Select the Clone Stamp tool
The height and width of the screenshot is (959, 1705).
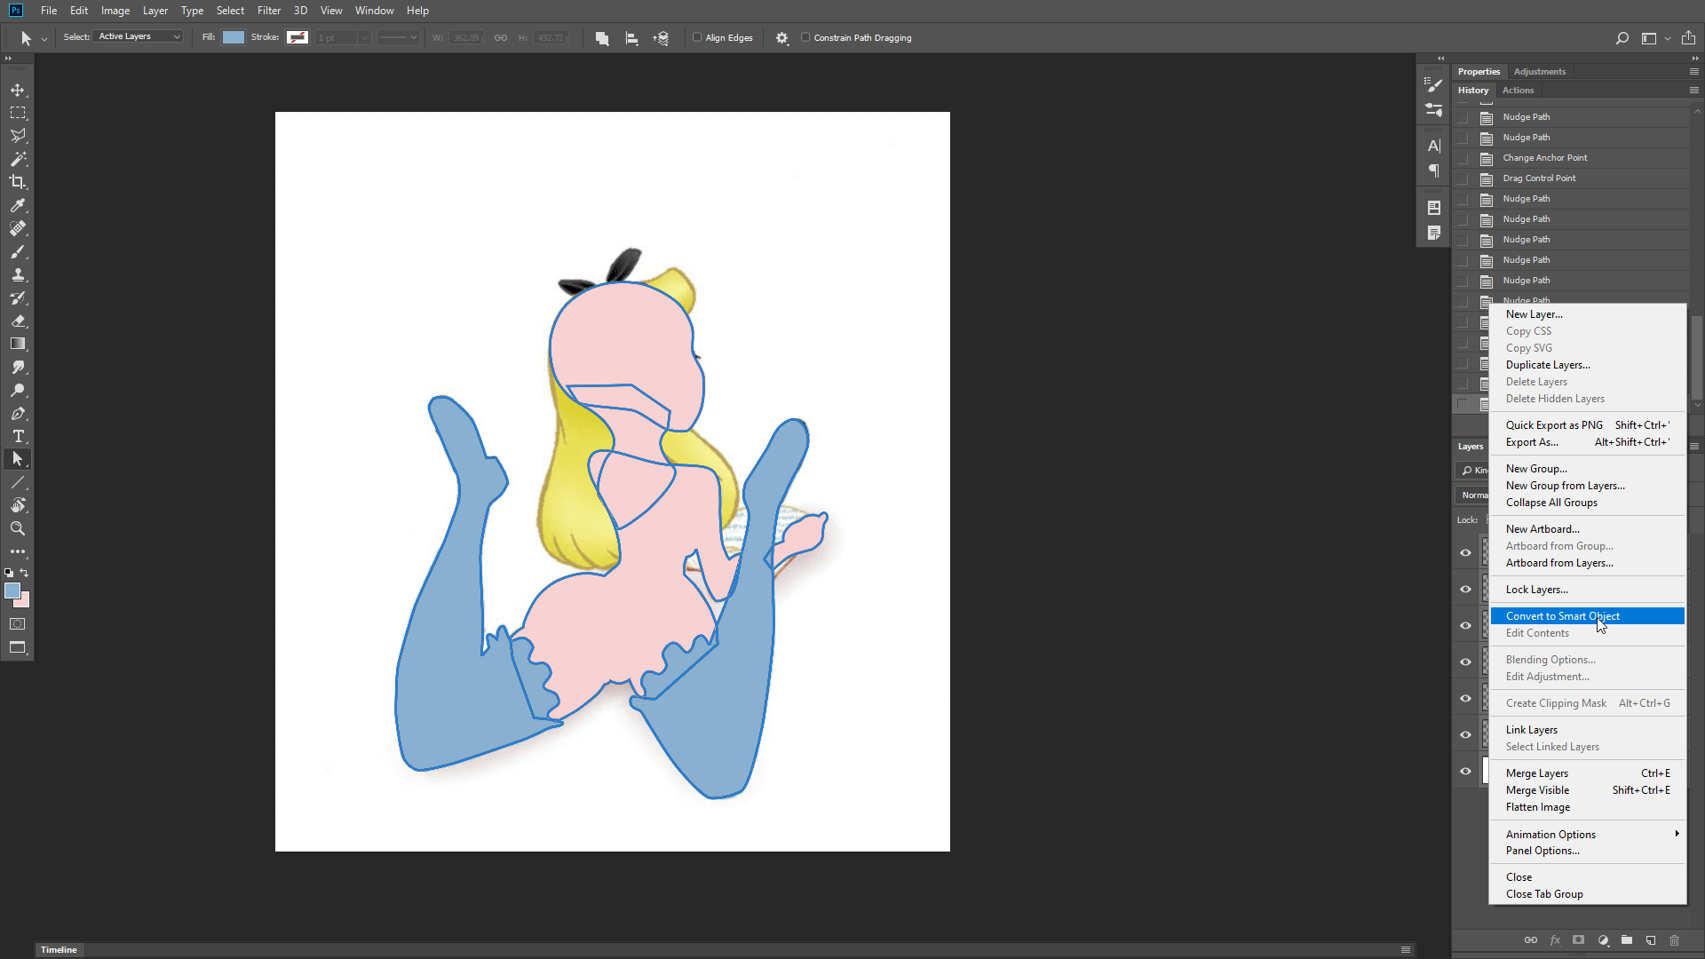point(18,274)
